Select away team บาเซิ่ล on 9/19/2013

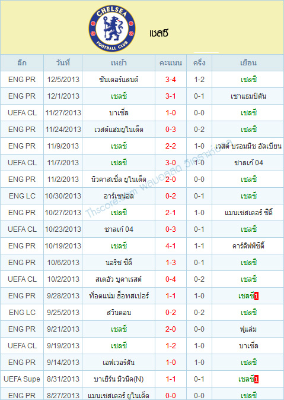coord(248,346)
